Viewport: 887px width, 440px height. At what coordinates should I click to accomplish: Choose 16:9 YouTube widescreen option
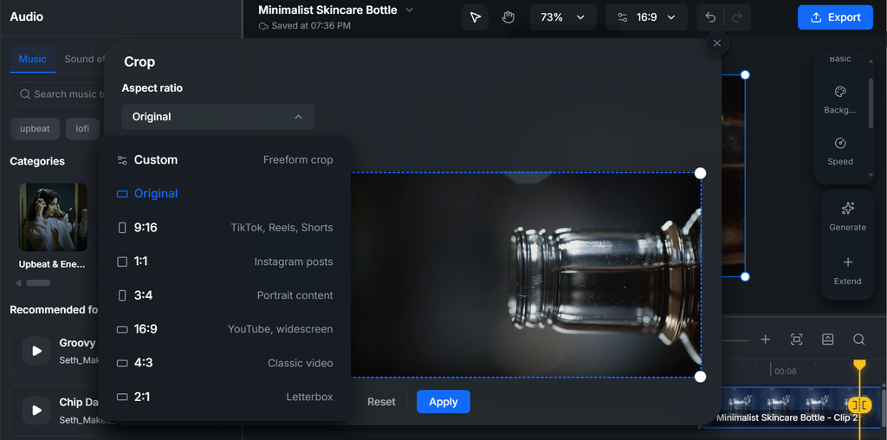(224, 329)
